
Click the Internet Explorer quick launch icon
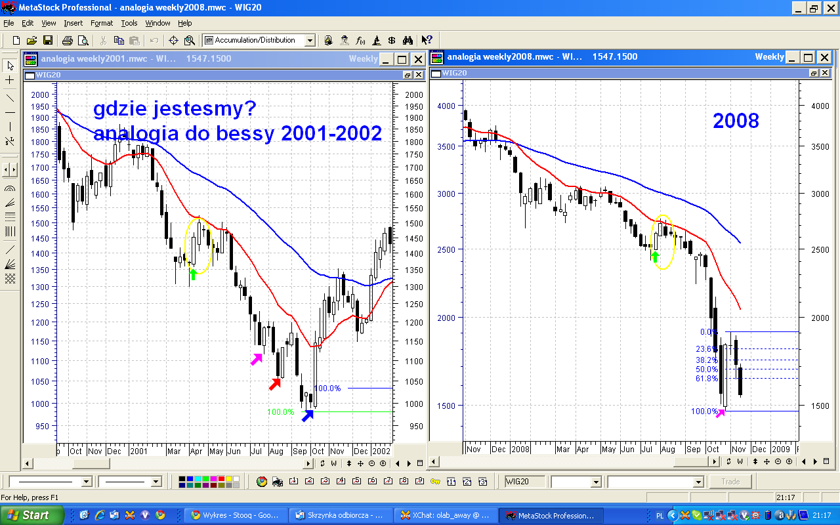[x=100, y=515]
